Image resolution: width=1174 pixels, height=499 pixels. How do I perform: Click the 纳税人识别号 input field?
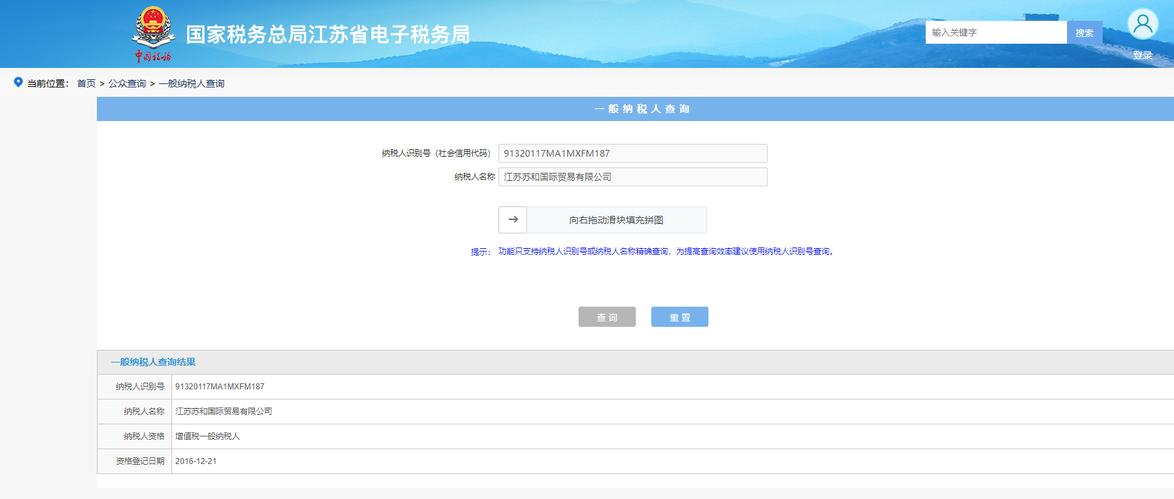632,153
